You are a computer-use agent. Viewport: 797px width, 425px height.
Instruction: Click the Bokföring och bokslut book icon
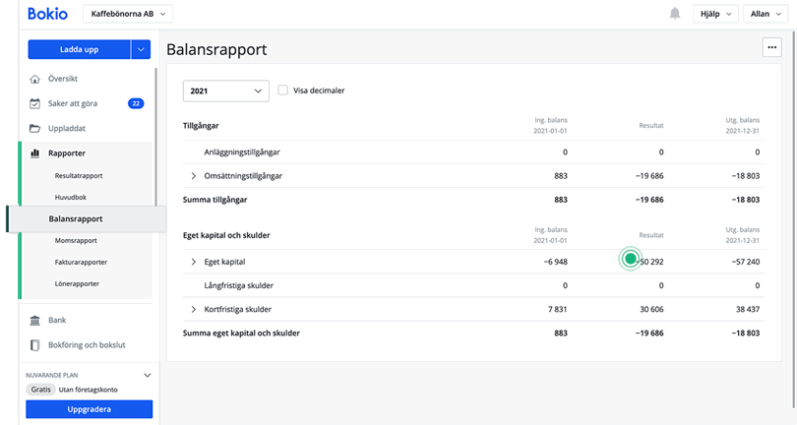(34, 345)
